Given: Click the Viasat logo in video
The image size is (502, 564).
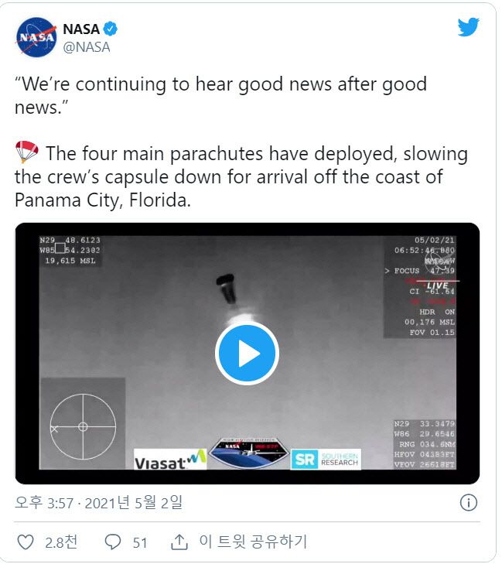Looking at the screenshot, I should [170, 459].
